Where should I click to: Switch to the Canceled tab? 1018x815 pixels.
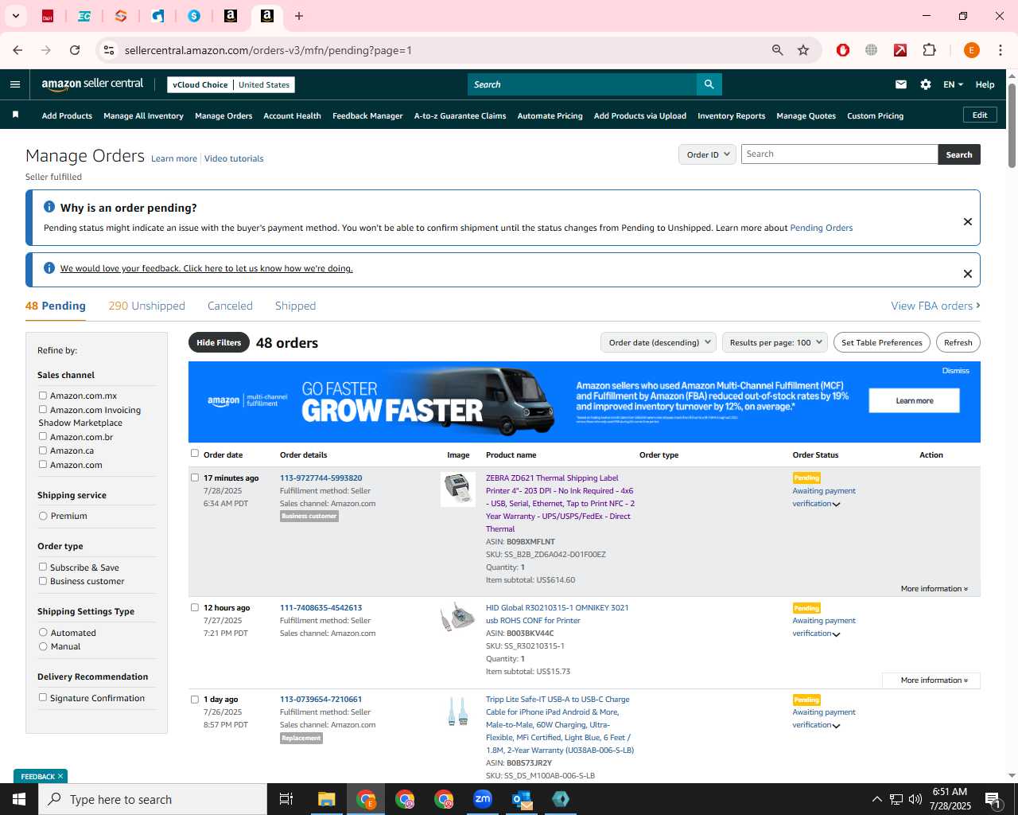pyautogui.click(x=230, y=306)
